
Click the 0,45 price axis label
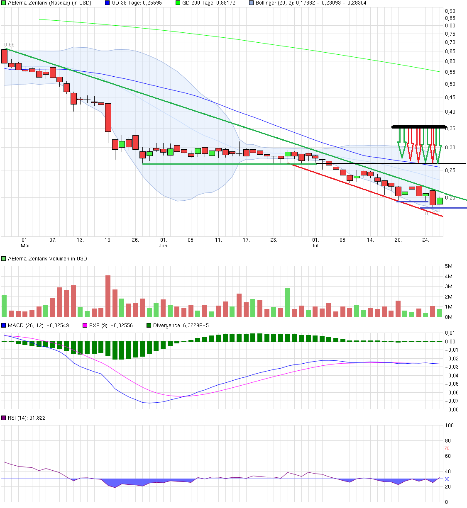click(x=450, y=97)
